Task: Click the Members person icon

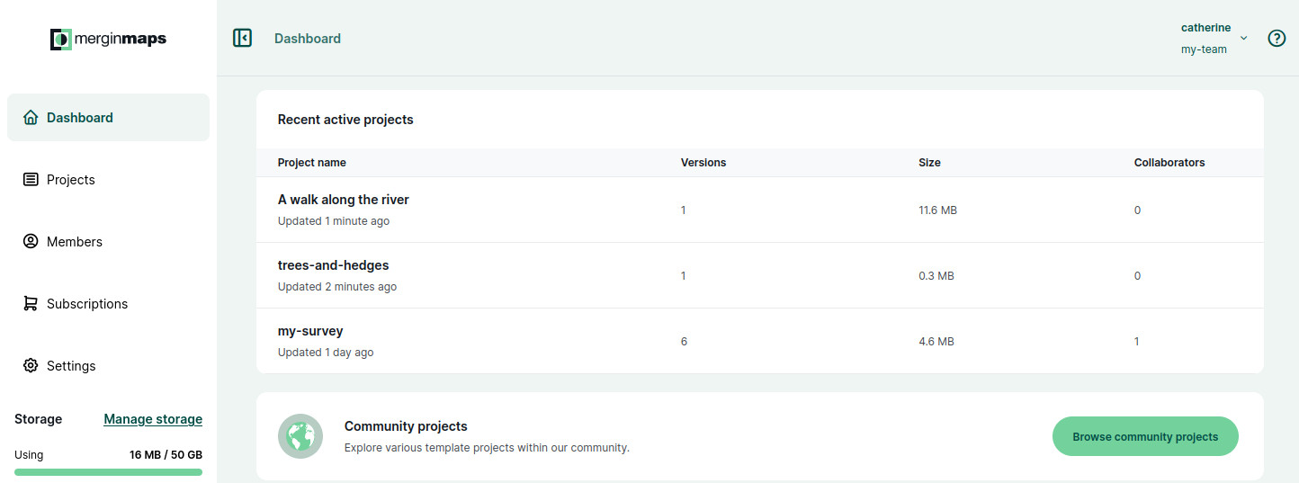Action: click(31, 241)
